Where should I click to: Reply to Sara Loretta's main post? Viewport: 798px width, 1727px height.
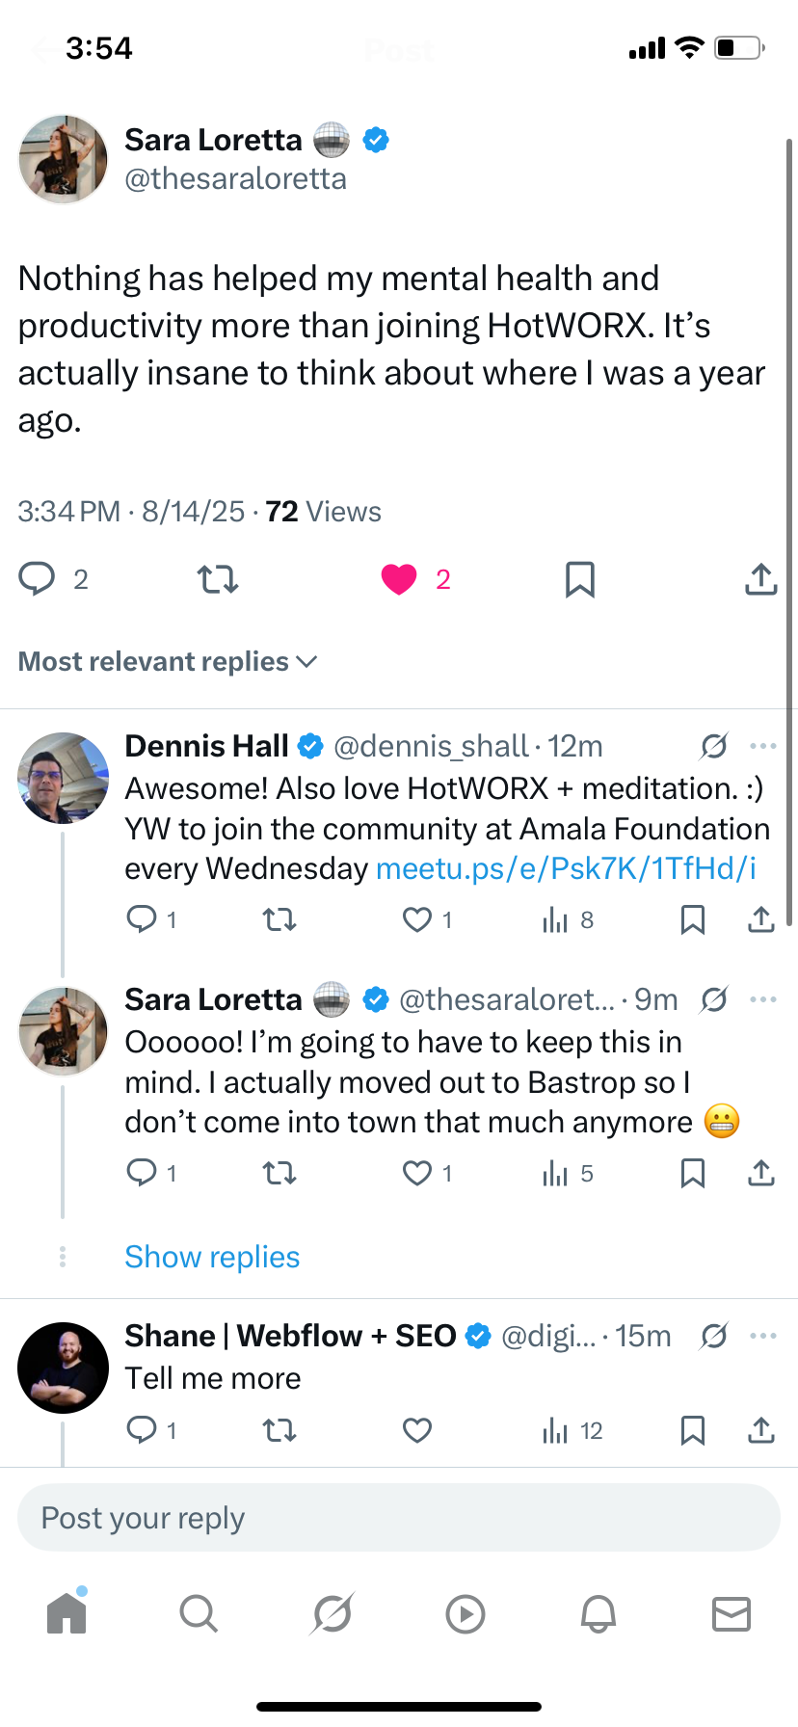coord(38,579)
